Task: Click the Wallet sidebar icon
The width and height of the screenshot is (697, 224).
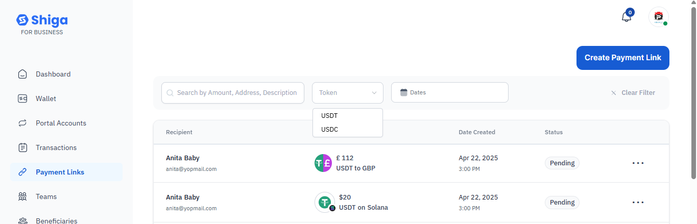Action: pyautogui.click(x=22, y=98)
